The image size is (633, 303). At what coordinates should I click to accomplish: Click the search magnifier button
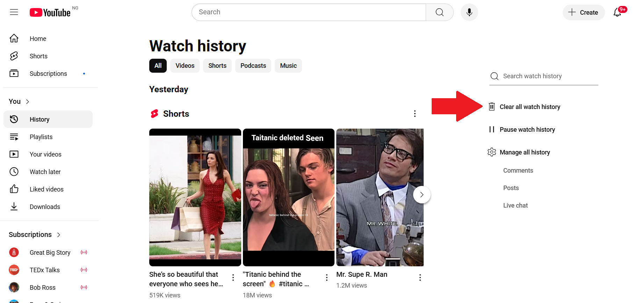pyautogui.click(x=440, y=12)
